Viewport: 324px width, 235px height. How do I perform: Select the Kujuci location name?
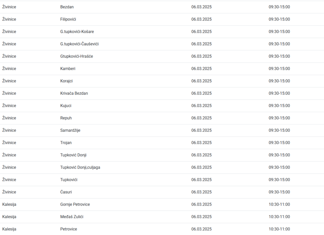(66, 106)
